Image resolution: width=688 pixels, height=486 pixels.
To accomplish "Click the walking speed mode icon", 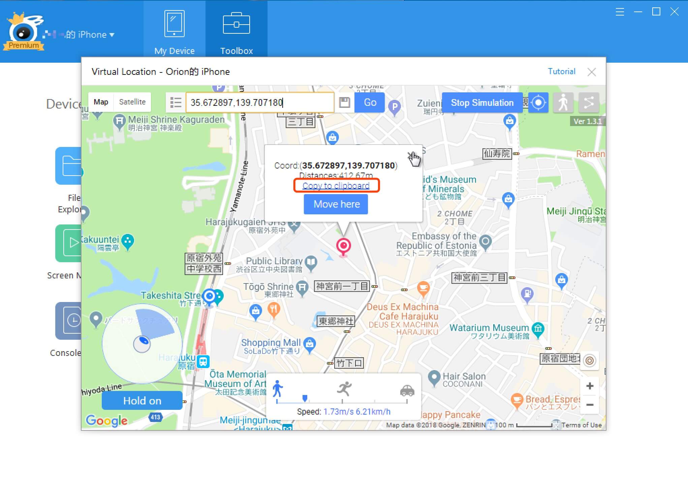I will [x=277, y=388].
